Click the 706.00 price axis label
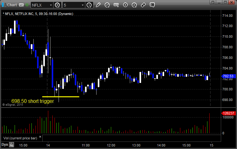The image size is (237, 149). [227, 58]
